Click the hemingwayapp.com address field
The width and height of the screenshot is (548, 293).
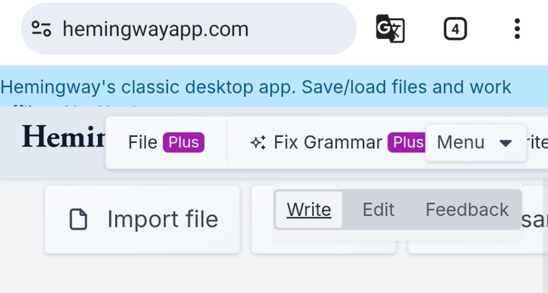(x=156, y=29)
